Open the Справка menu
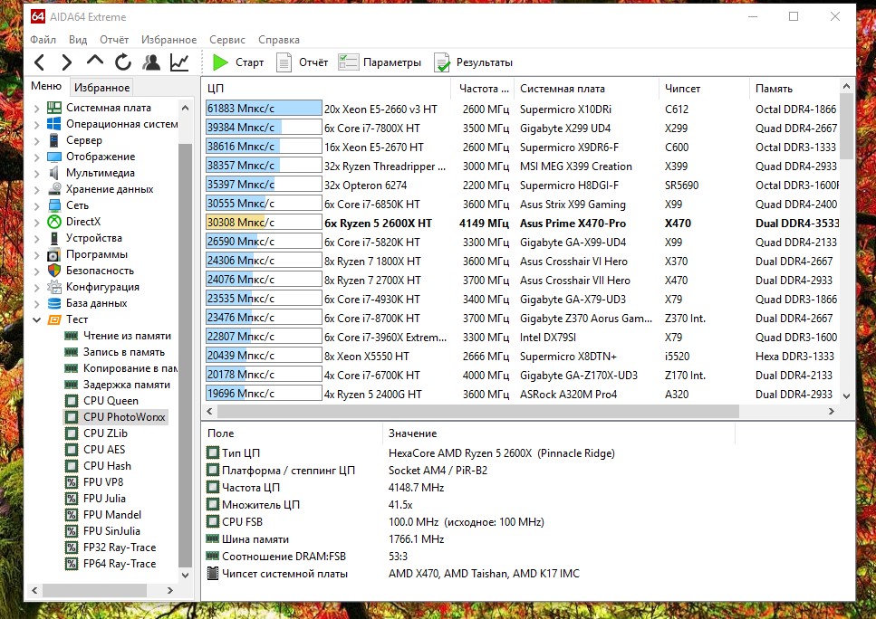 [x=279, y=40]
